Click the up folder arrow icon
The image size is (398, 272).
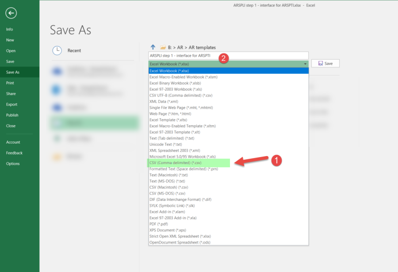click(x=153, y=47)
